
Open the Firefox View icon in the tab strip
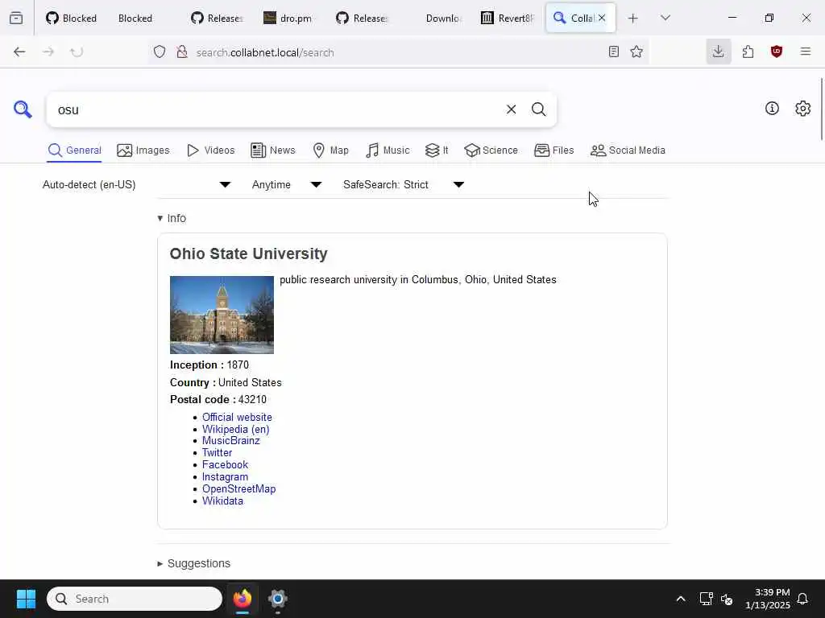(16, 18)
